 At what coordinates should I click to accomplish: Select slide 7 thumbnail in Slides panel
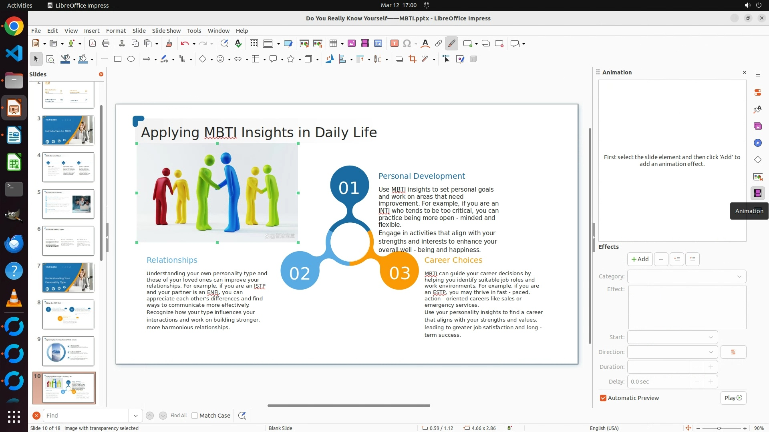(68, 277)
